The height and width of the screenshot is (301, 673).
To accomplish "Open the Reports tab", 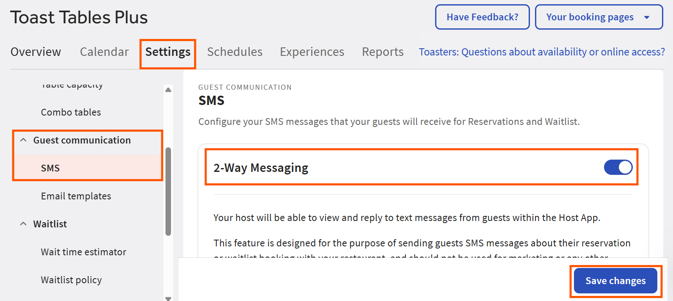I will [x=382, y=52].
